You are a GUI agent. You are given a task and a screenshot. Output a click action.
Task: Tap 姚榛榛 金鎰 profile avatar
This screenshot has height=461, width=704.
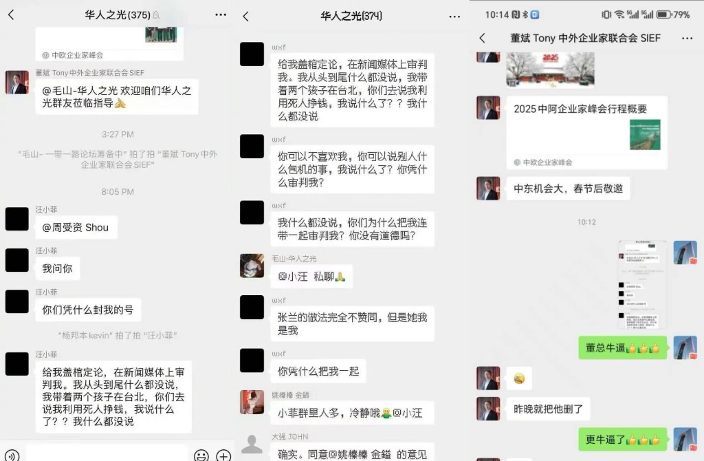pyautogui.click(x=252, y=402)
